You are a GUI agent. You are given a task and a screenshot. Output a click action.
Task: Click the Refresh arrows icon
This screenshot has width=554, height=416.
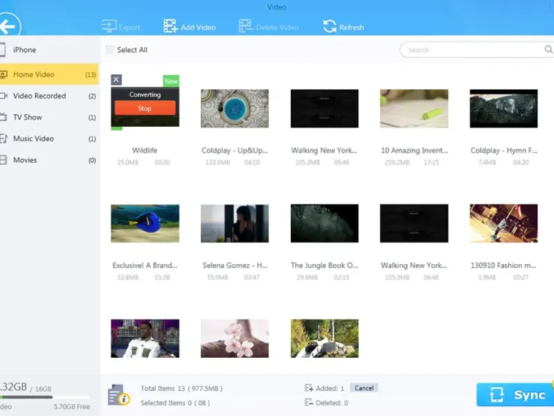tap(330, 26)
